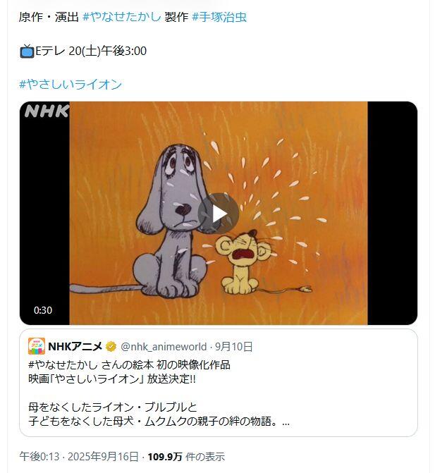Click the blue TV emoji before Eテレ
This screenshot has width=447, height=473.
(x=27, y=51)
